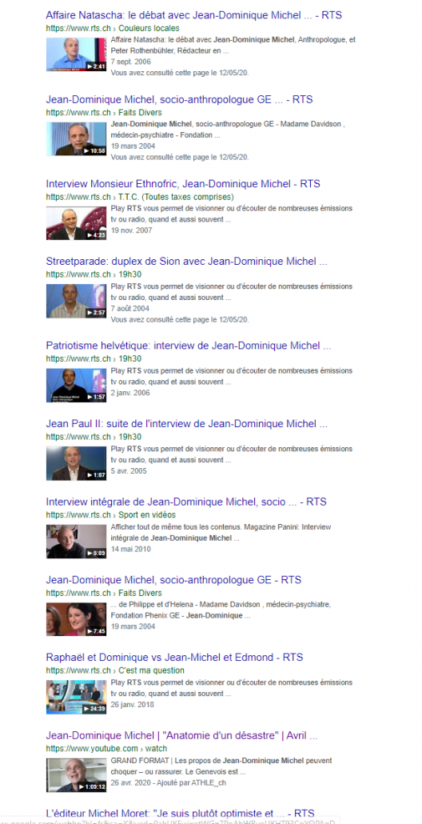
Task: Play the 7:45 Faits Divers video thumbnail
Action: coord(76,619)
